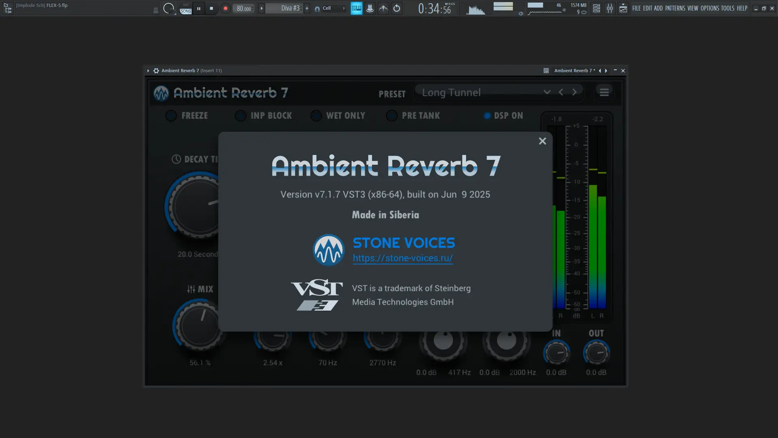This screenshot has height=438, width=778.
Task: Open the mixer window icon
Action: tap(609, 8)
